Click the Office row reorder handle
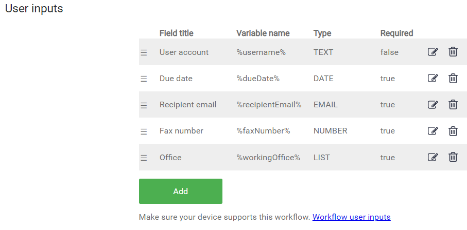This screenshot has height=230, width=467. tap(144, 158)
